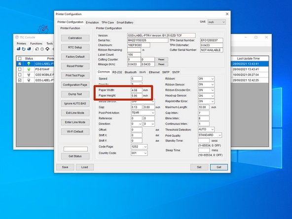Uncheck the checkbox of the highlighted GSS-LABEL row
Screen dimensions: 292x219
click(x=20, y=64)
